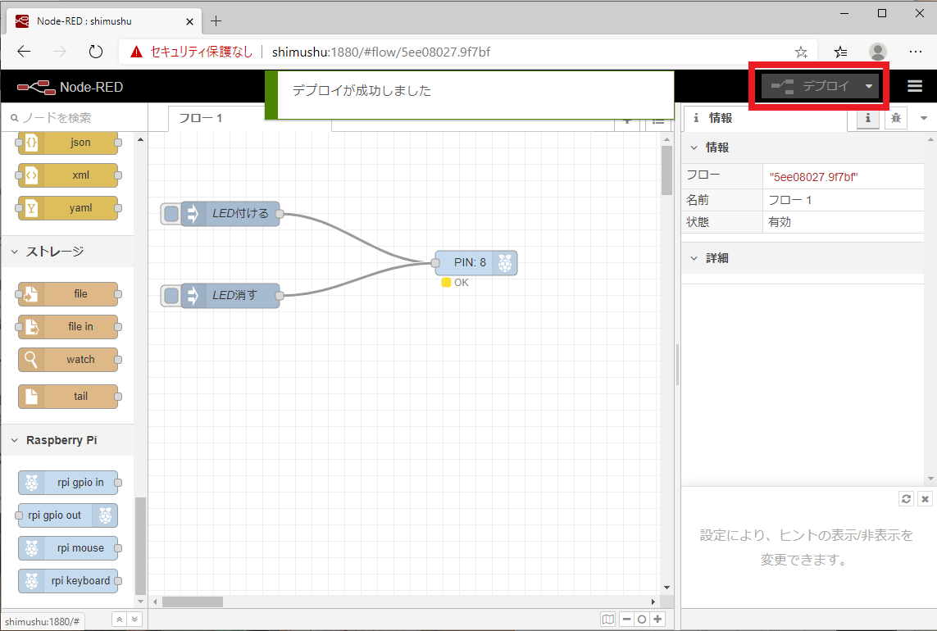Click the OK status under PIN: 8

coord(455,283)
